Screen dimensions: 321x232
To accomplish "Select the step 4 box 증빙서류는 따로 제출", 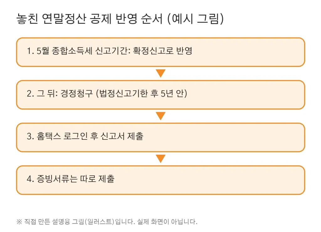I will [x=160, y=180].
